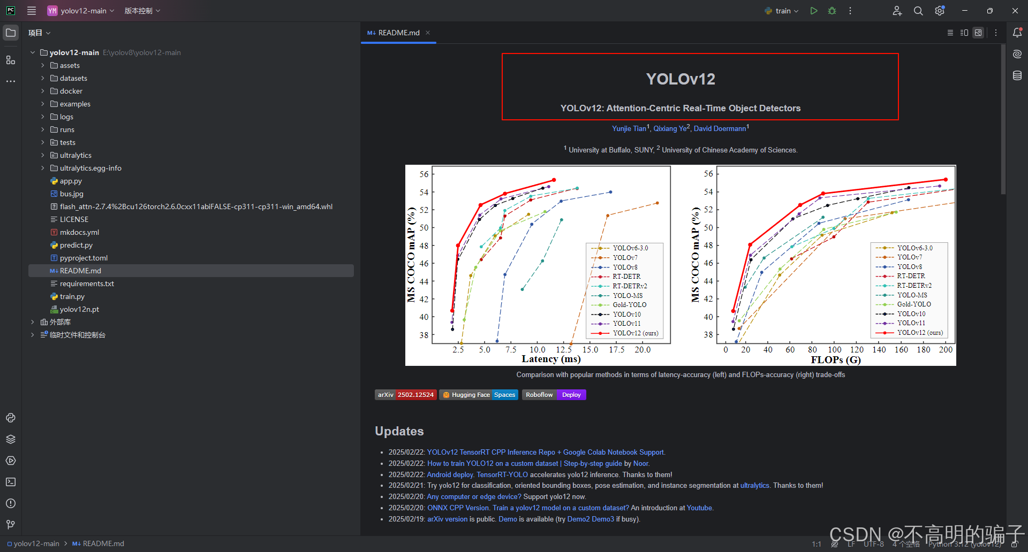Open yolov12-main project dropdown
The height and width of the screenshot is (552, 1028).
81,11
